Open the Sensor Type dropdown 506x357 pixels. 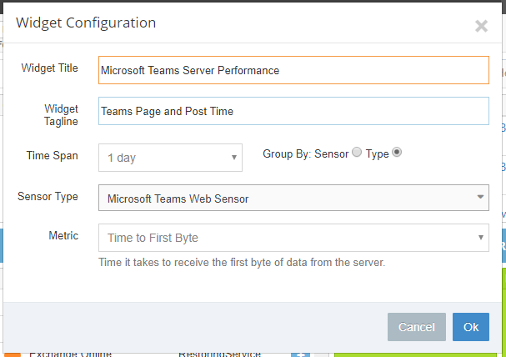(x=293, y=198)
